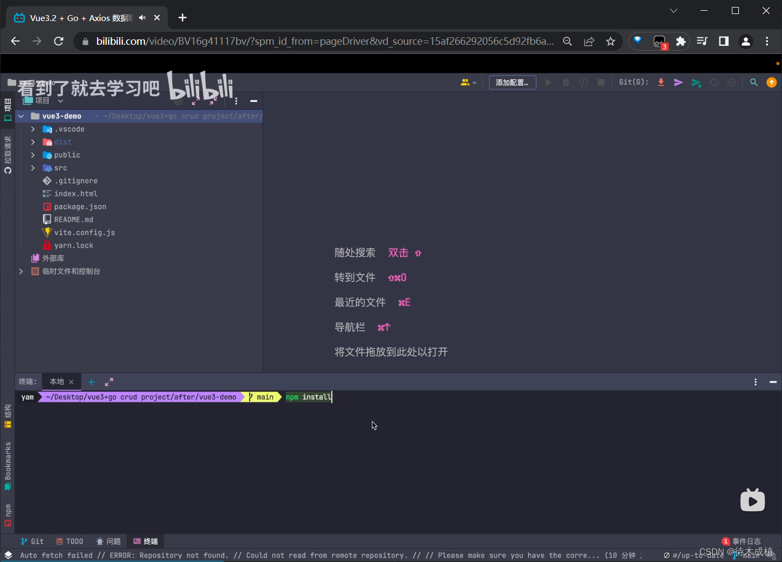Image resolution: width=782 pixels, height=562 pixels.
Task: Click the orange IDE update arrow icon
Action: tap(772, 83)
